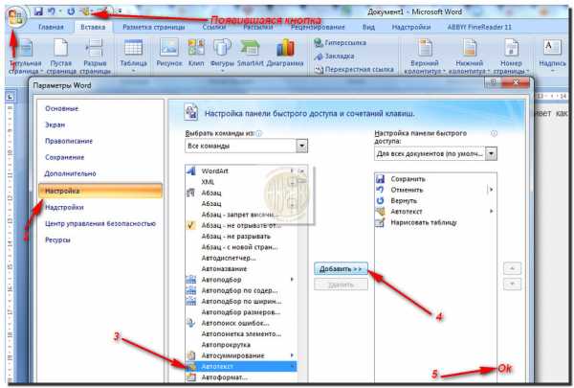Click the move up arrow button
Screen dimensions: 574x388
pyautogui.click(x=512, y=268)
